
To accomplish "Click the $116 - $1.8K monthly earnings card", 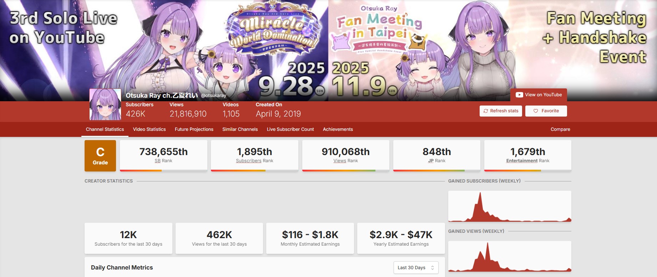I will pyautogui.click(x=310, y=238).
